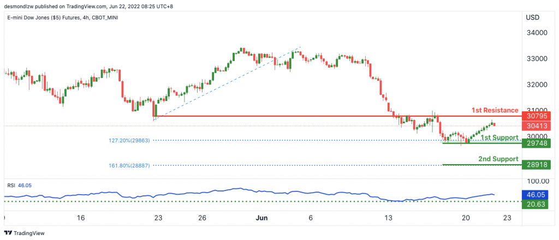Click the 127.20%(29863) Fibonacci level label
The image size is (559, 240).
coord(129,140)
